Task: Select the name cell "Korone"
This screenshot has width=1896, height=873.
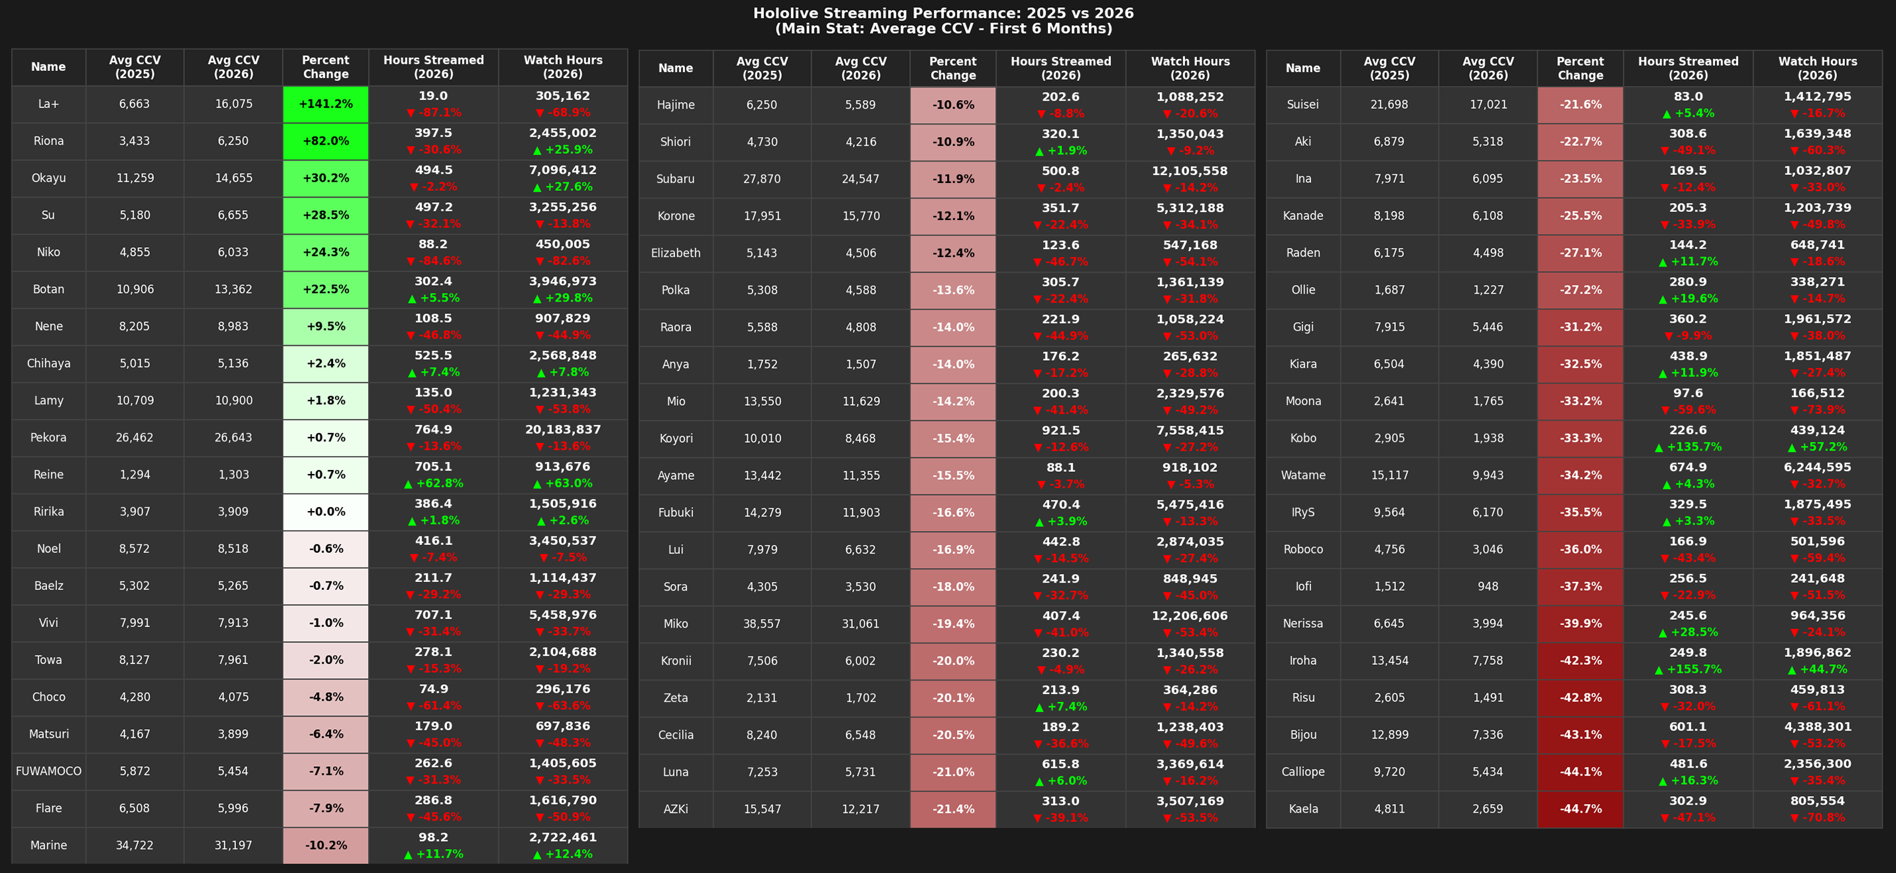Action: coord(676,216)
